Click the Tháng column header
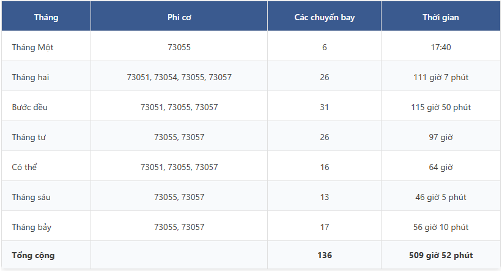Screen dimensions: 502x271 point(46,17)
